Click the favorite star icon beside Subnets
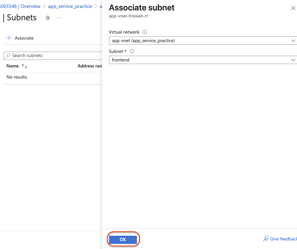Image resolution: width=297 pixels, height=249 pixels. click(x=48, y=18)
